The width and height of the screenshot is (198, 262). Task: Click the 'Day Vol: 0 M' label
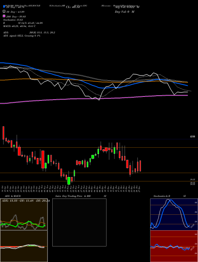pos(124,12)
